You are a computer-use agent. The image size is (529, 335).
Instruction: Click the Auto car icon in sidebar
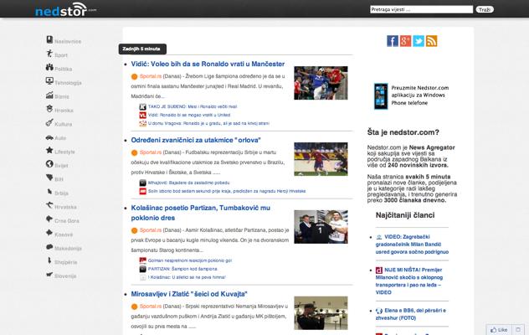49,137
